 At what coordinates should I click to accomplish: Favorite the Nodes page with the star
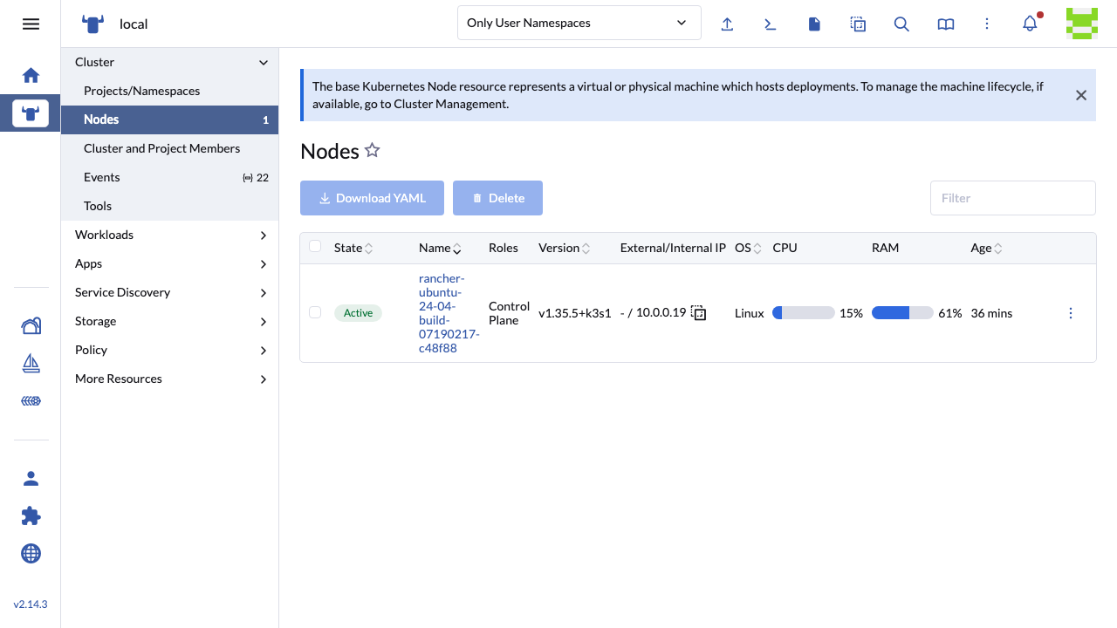click(373, 151)
